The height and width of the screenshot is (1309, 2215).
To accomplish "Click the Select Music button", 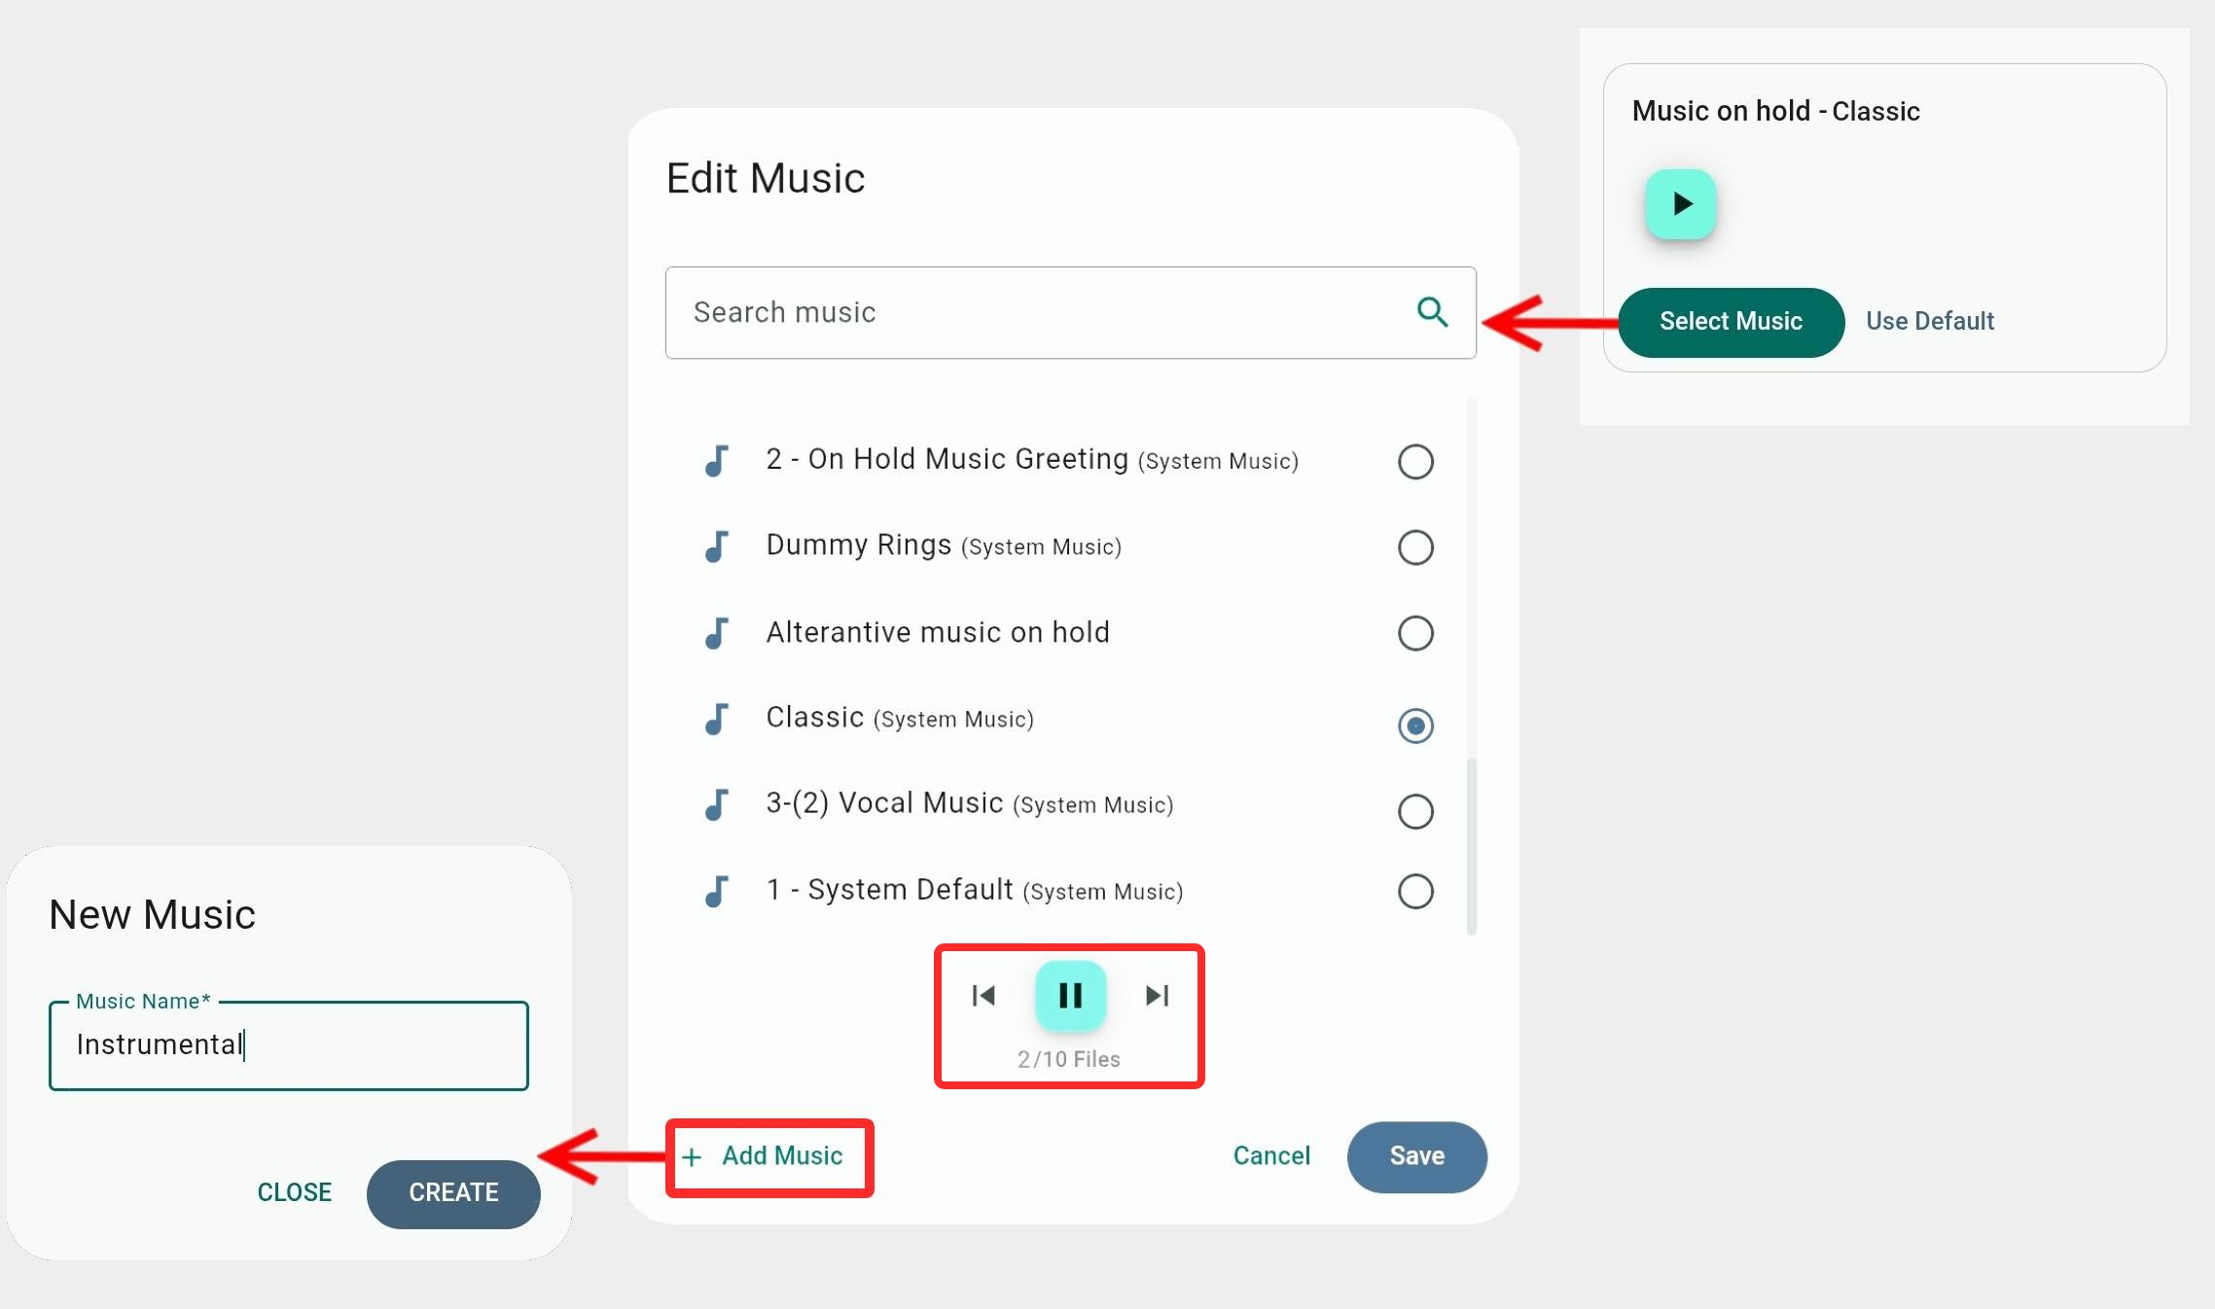I will click(x=1731, y=322).
